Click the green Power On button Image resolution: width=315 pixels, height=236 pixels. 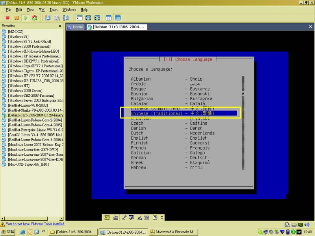tap(26, 18)
